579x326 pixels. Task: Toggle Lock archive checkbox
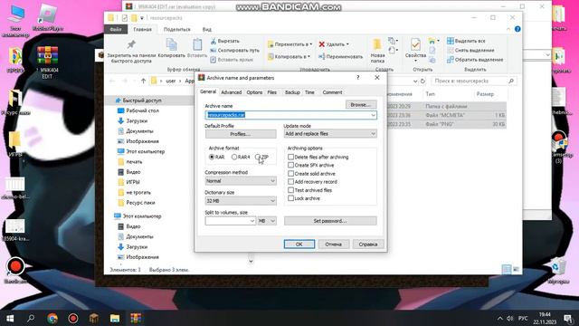tap(291, 198)
